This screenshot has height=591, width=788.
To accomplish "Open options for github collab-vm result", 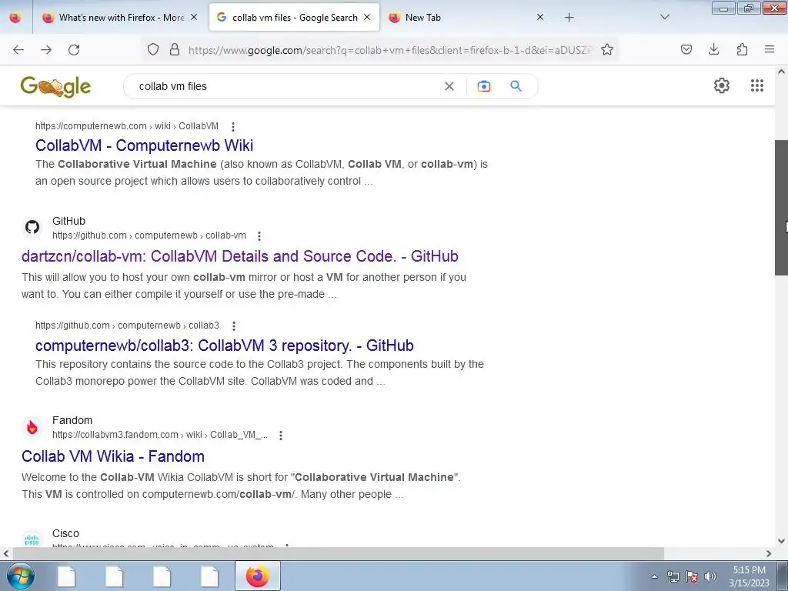I will coord(259,235).
